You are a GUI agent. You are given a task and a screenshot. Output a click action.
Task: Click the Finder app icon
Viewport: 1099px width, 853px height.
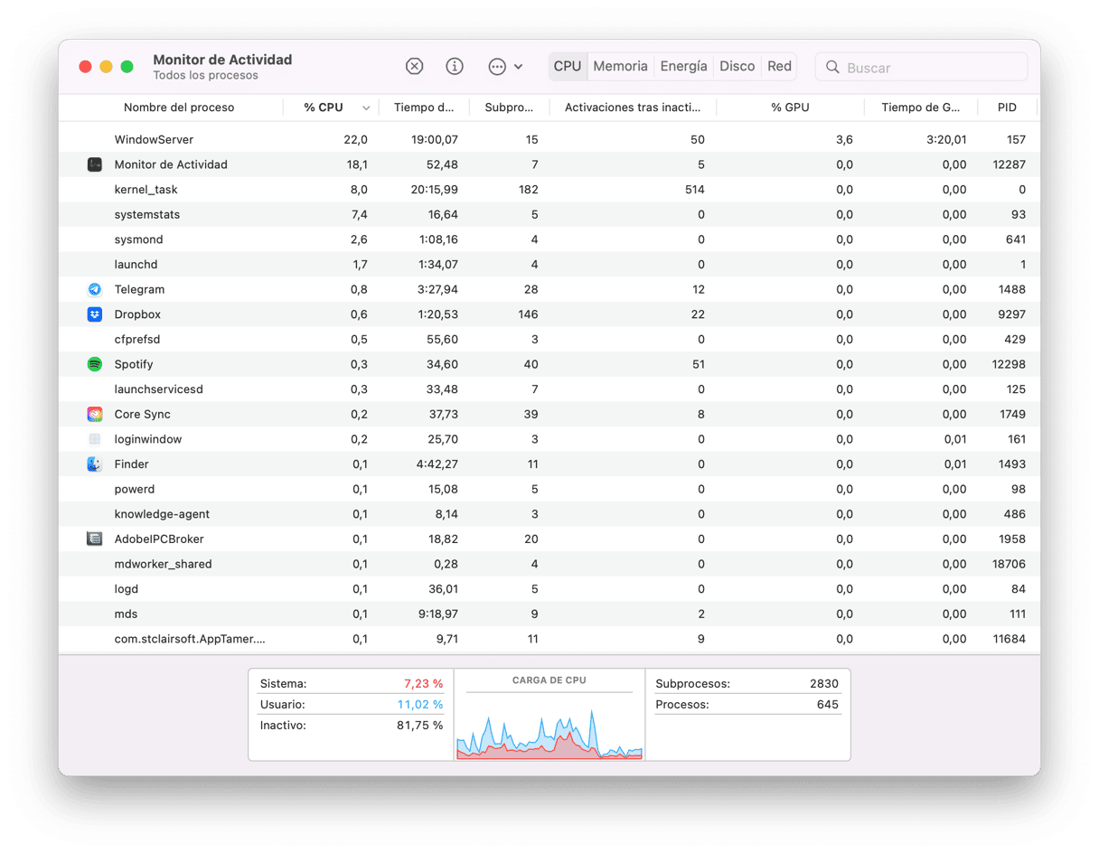(95, 464)
